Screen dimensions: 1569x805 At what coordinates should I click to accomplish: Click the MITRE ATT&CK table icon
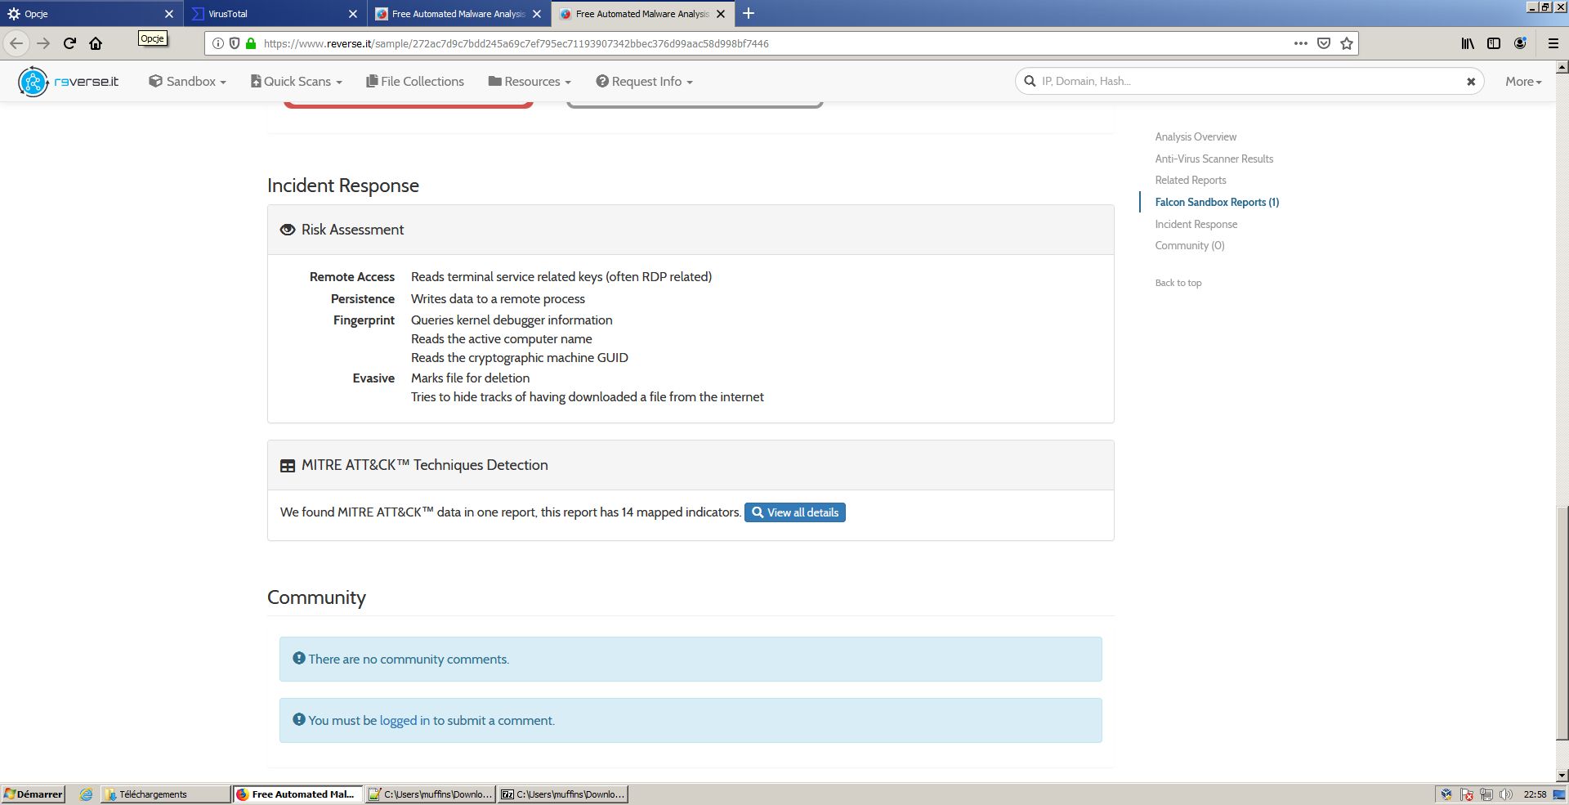point(288,466)
